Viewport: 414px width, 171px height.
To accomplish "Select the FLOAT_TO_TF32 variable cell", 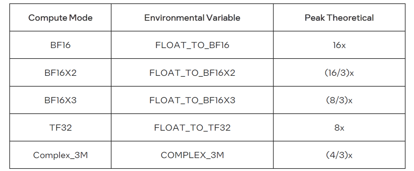I will [x=192, y=128].
